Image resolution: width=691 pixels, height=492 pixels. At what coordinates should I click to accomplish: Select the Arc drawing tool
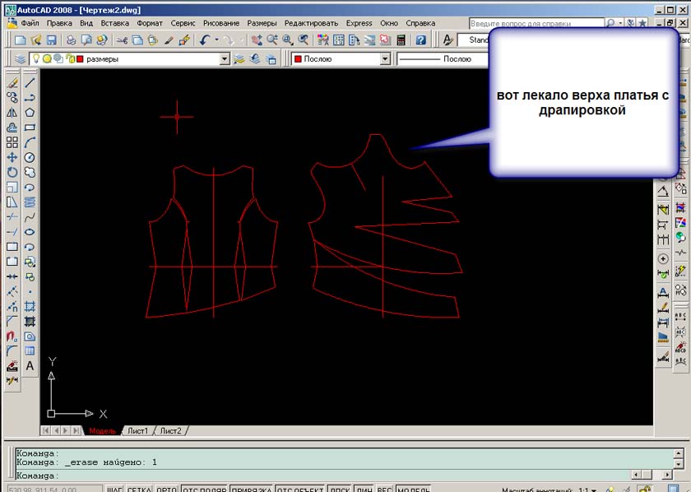30,142
